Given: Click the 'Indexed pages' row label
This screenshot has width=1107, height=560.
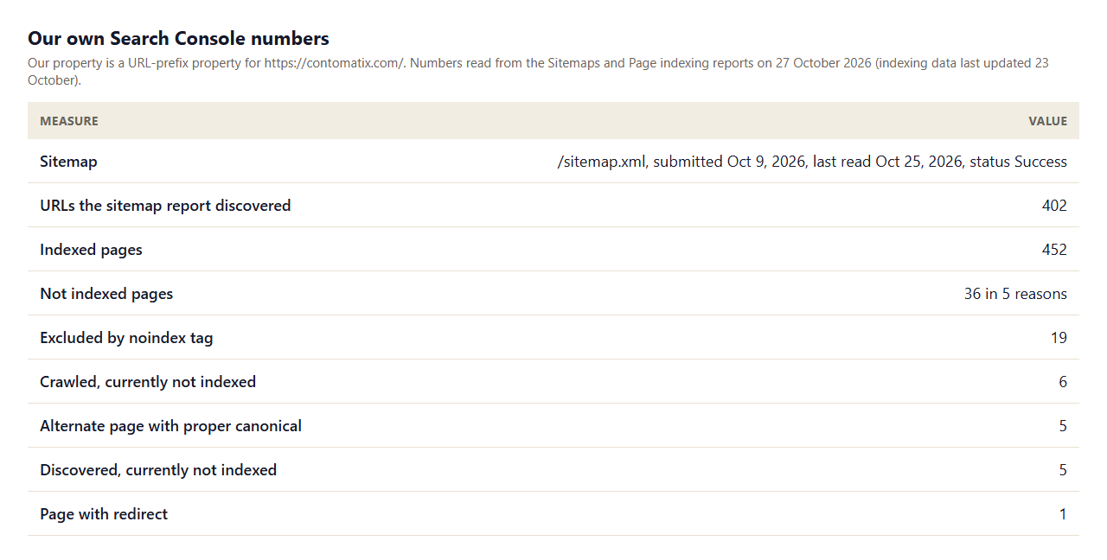Looking at the screenshot, I should tap(91, 250).
